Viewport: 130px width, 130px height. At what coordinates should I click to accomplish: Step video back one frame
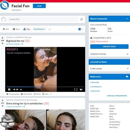tap(14, 89)
